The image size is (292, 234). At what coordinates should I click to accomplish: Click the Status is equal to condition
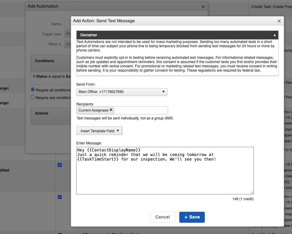pyautogui.click(x=52, y=76)
